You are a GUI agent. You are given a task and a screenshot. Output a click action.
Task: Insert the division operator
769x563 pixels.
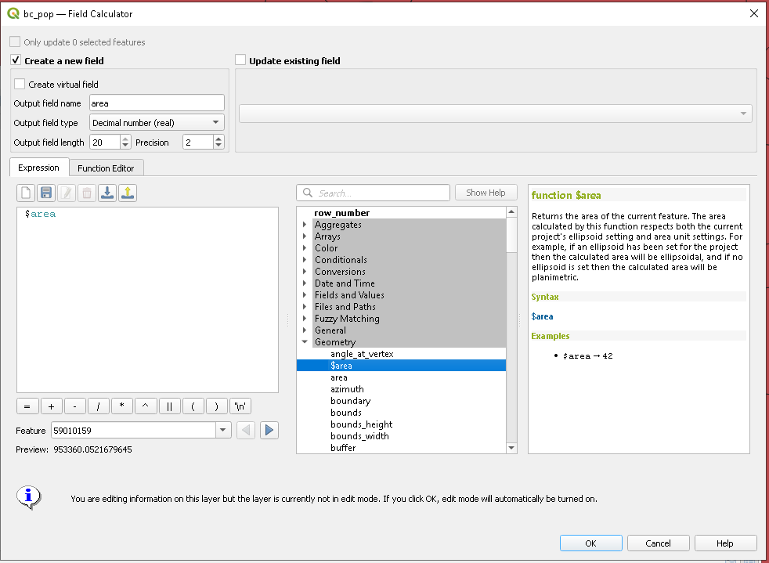(x=98, y=406)
